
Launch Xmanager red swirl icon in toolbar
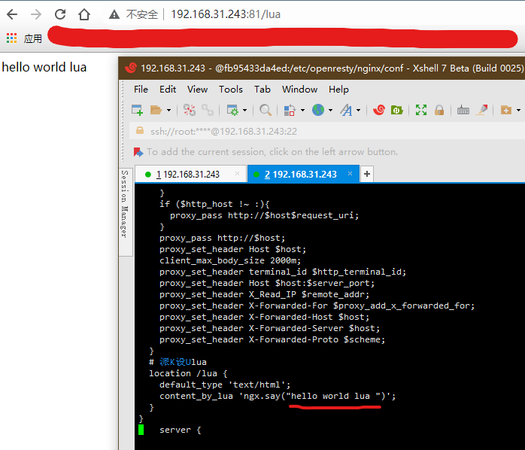378,110
